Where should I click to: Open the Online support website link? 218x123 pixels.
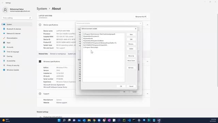pyautogui.click(x=62, y=102)
